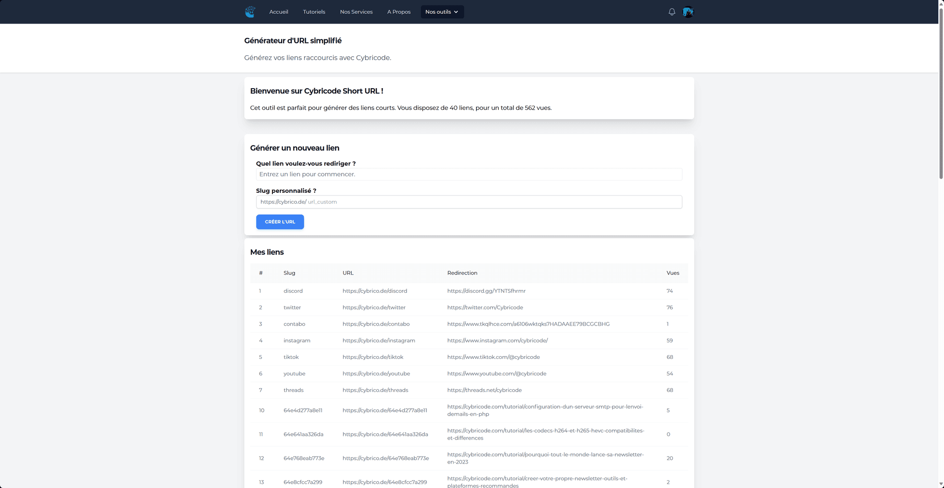Click the tkqlhce.com redirection link

(528, 324)
